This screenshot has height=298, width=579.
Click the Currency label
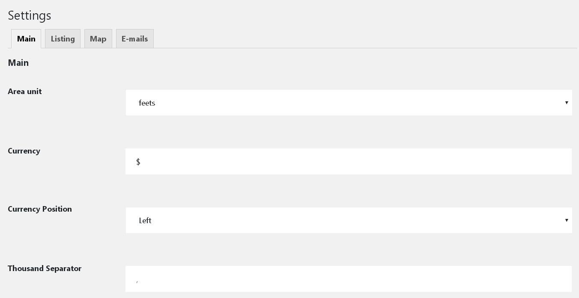point(24,151)
